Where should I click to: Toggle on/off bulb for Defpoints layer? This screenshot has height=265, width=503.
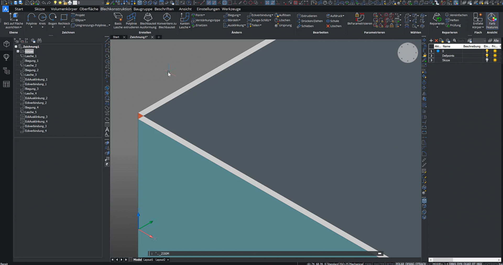click(x=487, y=56)
